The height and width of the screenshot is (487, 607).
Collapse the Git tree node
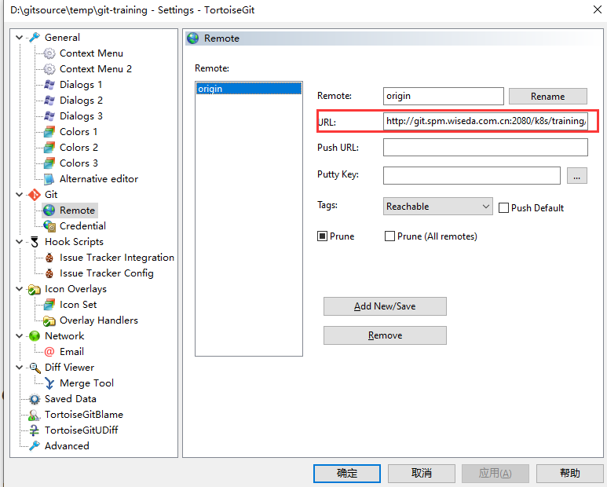pos(19,195)
